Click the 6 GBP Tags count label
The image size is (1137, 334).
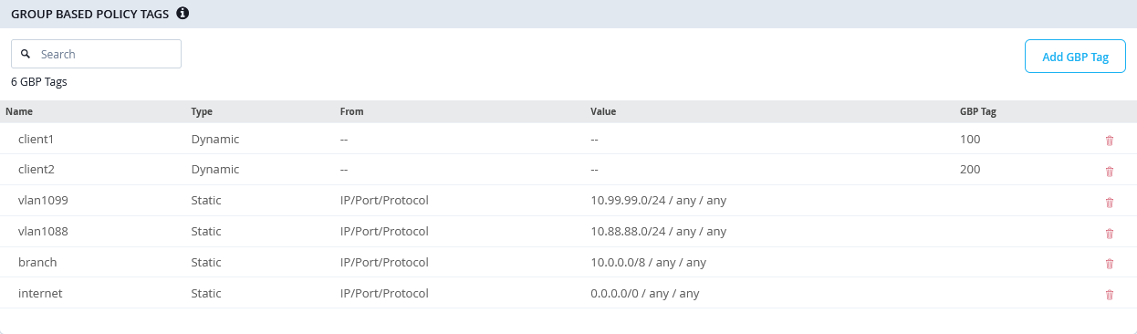[39, 82]
